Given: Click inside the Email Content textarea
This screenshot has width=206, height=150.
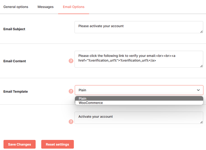Looking at the screenshot, I should tap(139, 59).
